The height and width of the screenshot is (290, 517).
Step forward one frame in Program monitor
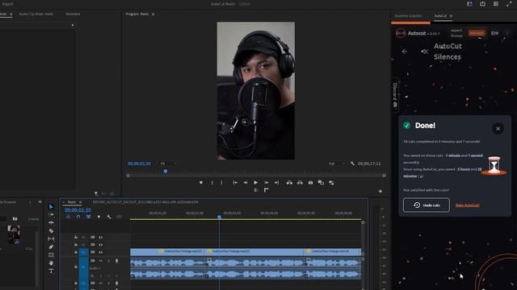267,183
